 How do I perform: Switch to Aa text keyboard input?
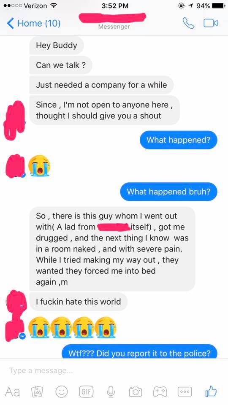coord(12,391)
